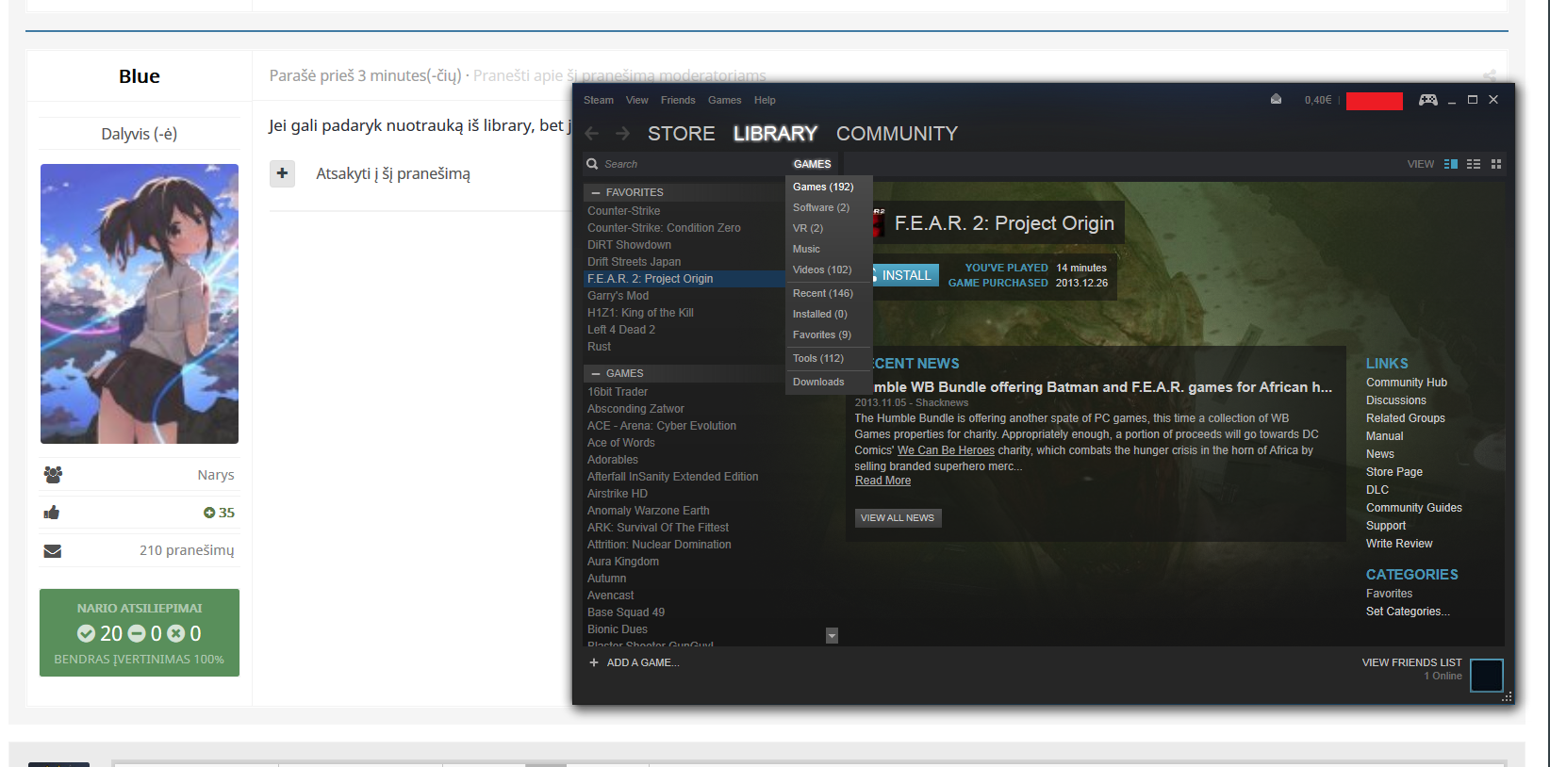Select Software (2) filter
This screenshot has width=1550, height=767.
829,207
